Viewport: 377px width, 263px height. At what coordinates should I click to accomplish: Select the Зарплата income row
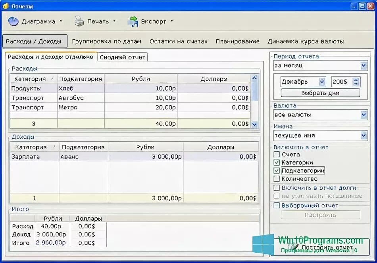coord(134,156)
